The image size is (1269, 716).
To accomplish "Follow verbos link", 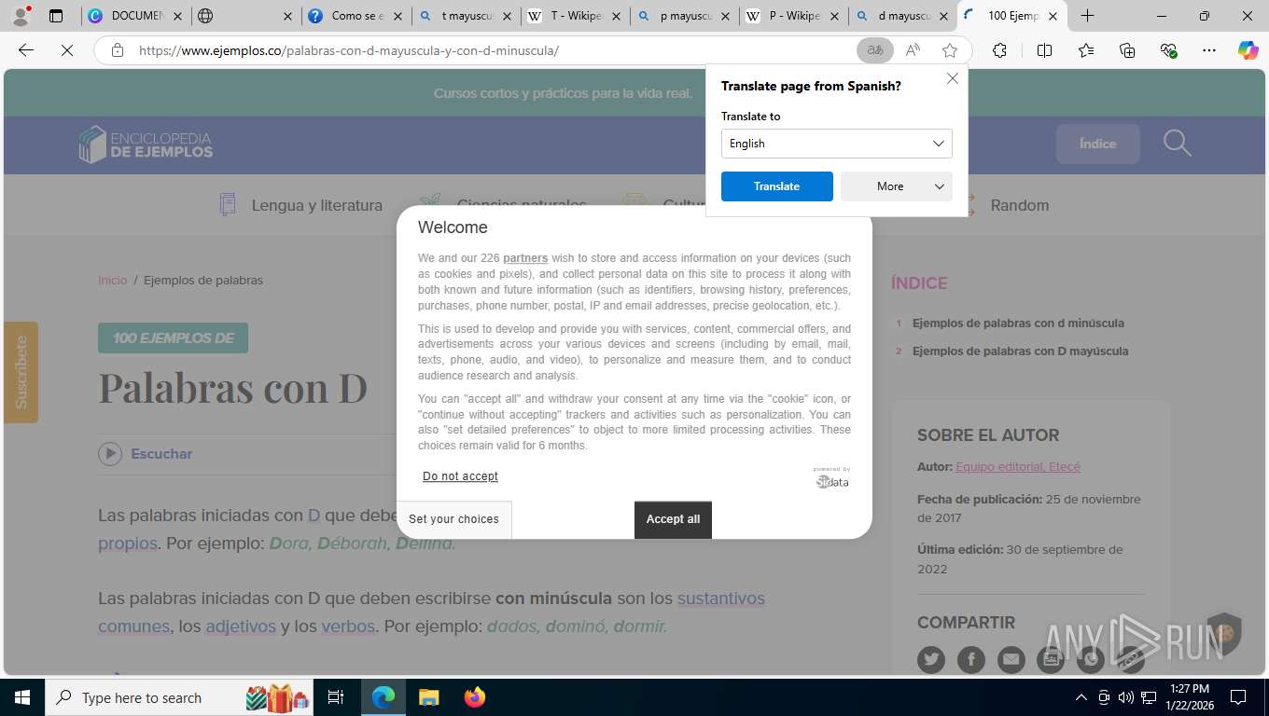I will click(348, 626).
